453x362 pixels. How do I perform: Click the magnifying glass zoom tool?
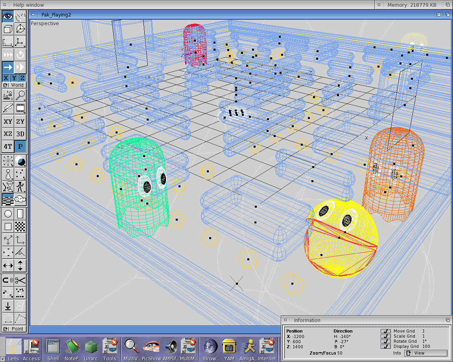(x=20, y=95)
